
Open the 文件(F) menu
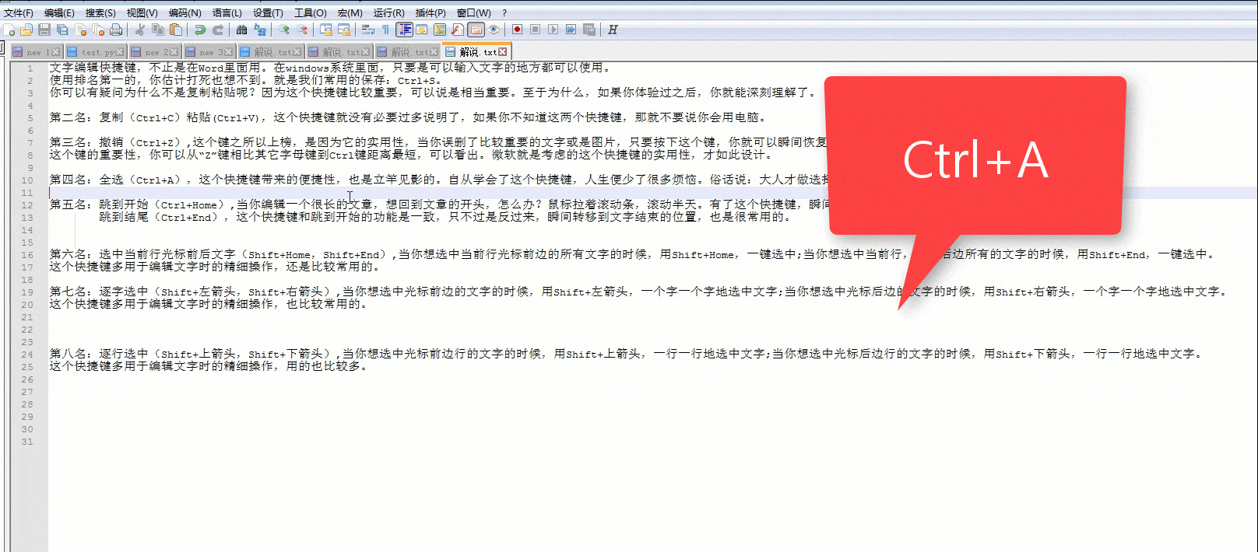tap(19, 12)
